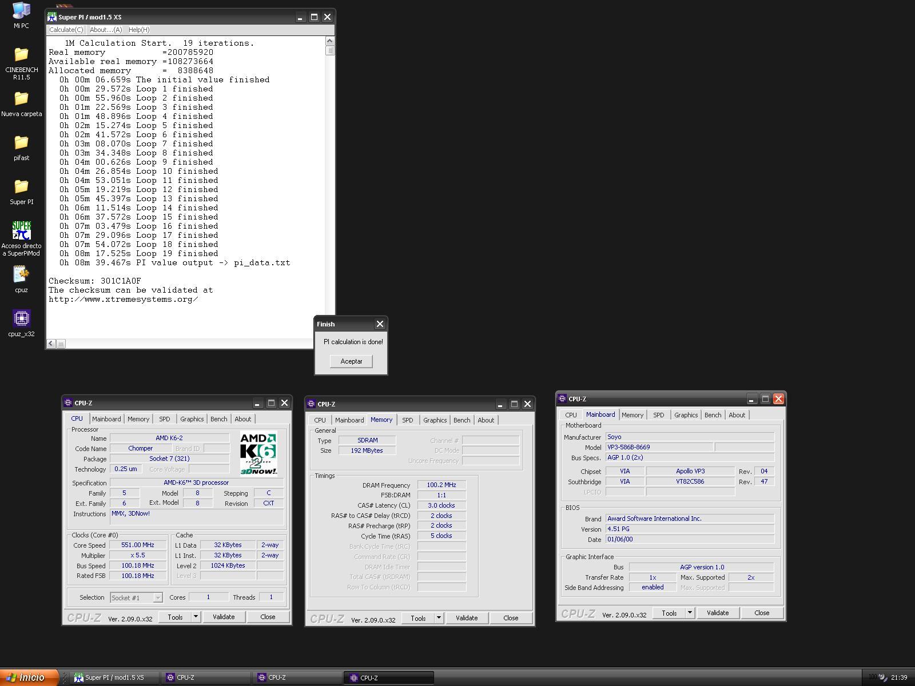
Task: Click Validate in Mainboard window
Action: tap(718, 613)
